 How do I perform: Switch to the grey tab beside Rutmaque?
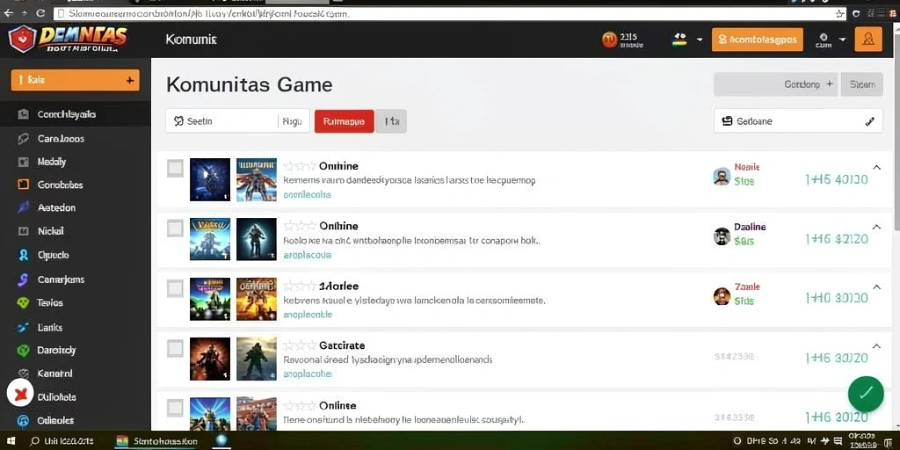[x=391, y=121]
